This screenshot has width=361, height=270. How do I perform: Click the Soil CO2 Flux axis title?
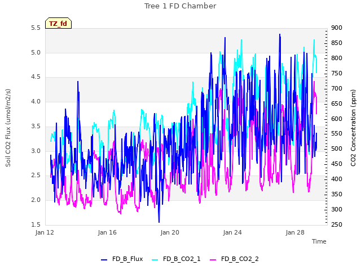(x=8, y=128)
